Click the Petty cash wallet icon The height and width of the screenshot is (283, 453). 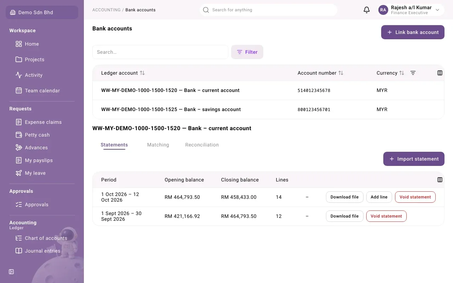19,135
